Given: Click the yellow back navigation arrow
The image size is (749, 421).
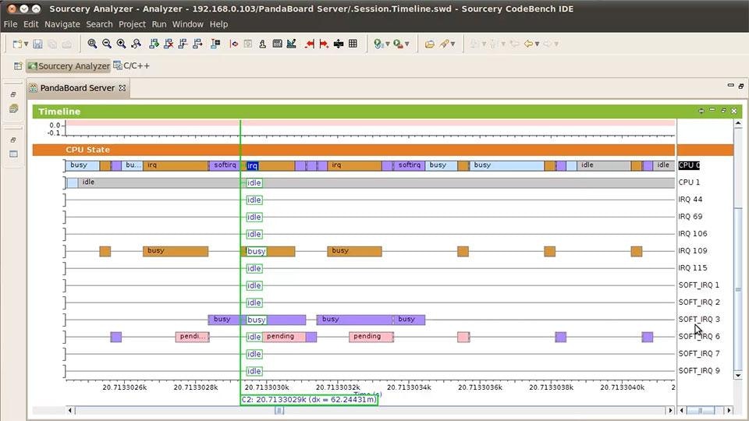Looking at the screenshot, I should 528,44.
